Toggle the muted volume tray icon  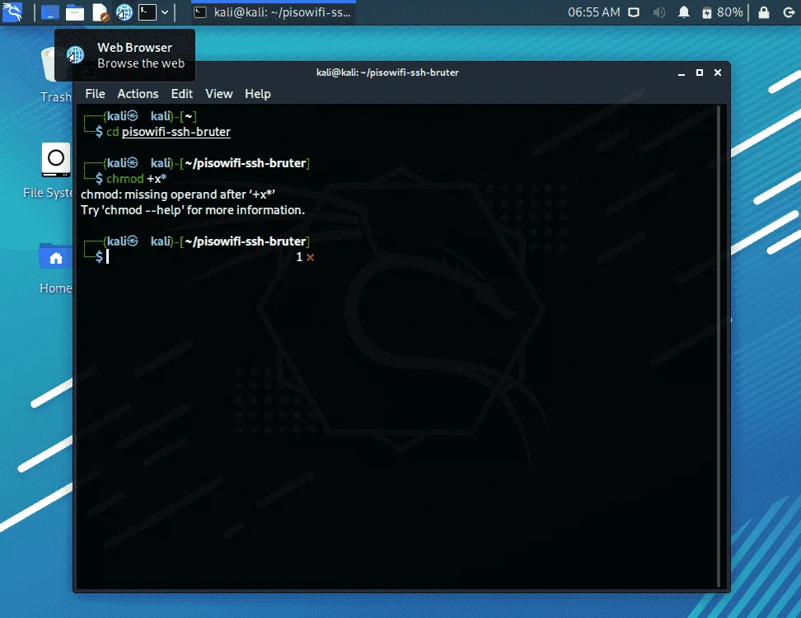coord(659,12)
